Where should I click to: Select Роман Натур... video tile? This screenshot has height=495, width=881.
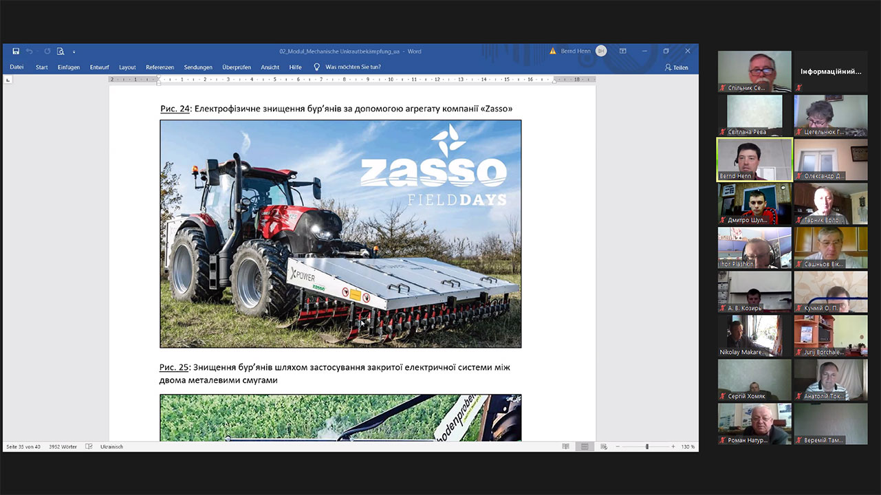coord(754,423)
